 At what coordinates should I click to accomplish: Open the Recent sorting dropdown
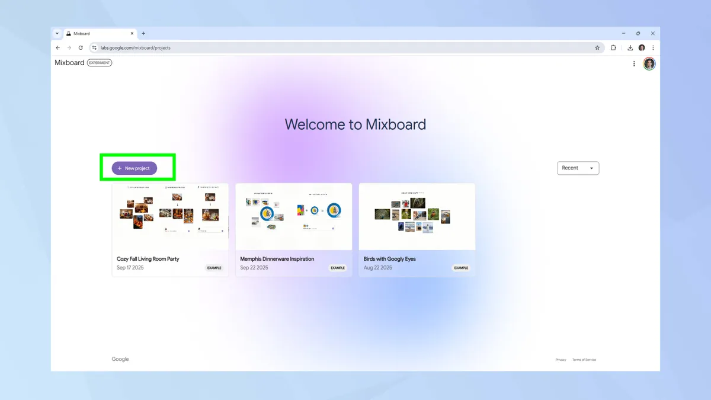coord(578,168)
